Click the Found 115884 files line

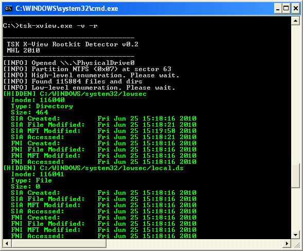click(x=73, y=81)
